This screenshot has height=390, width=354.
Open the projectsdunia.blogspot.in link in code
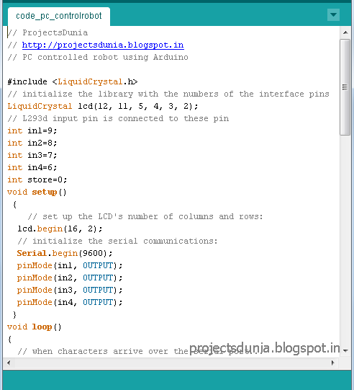coord(103,45)
